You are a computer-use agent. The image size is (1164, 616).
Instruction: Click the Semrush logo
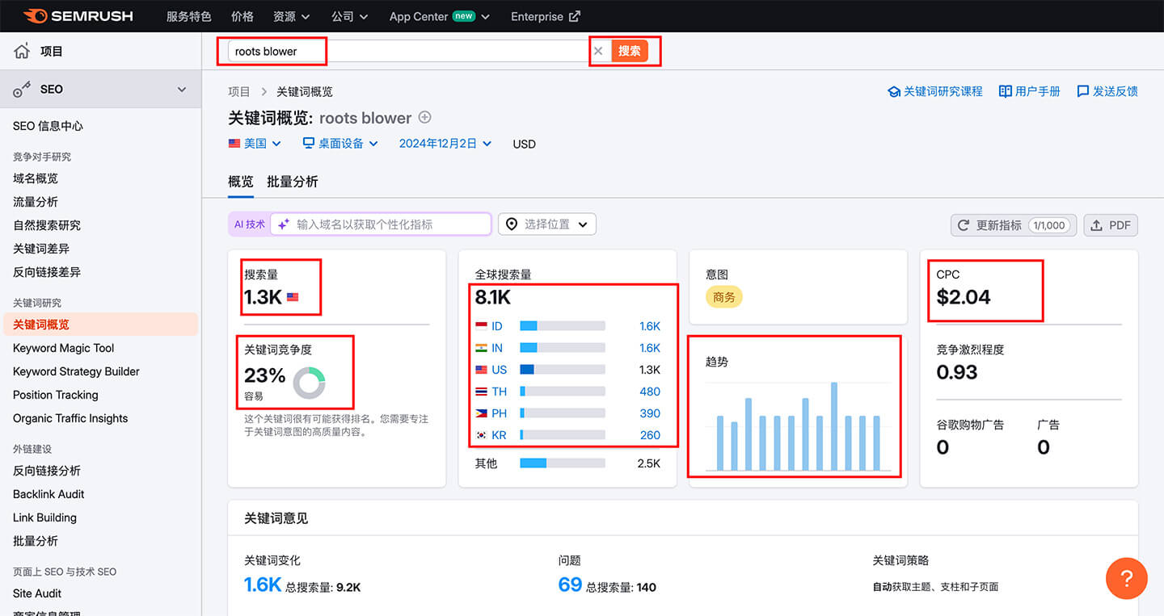point(78,16)
